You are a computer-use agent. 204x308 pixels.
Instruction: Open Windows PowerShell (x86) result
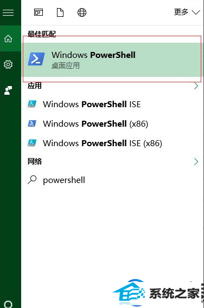[112, 124]
